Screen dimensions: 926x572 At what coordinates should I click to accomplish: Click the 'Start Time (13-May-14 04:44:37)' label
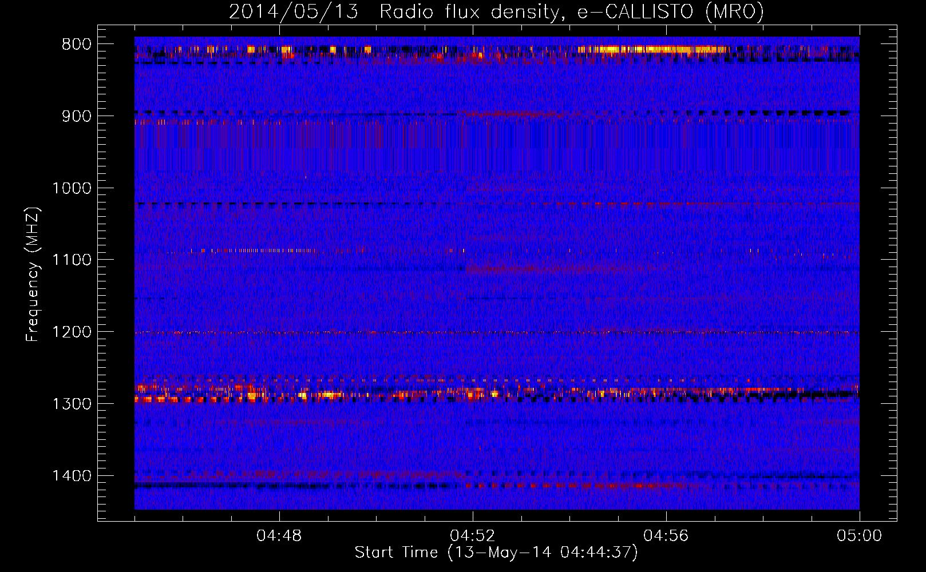(x=496, y=553)
